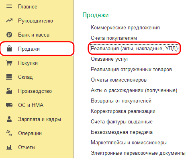Click the trend-line icon for Руководителю
Screen dimensions: 190x158
click(9, 21)
